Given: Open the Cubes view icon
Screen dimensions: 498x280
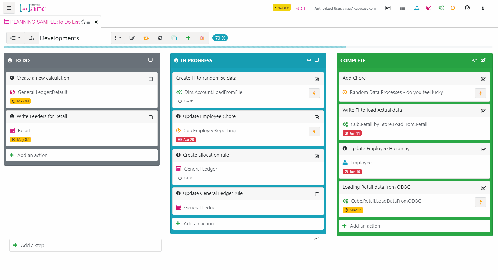Looking at the screenshot, I should pyautogui.click(x=428, y=8).
